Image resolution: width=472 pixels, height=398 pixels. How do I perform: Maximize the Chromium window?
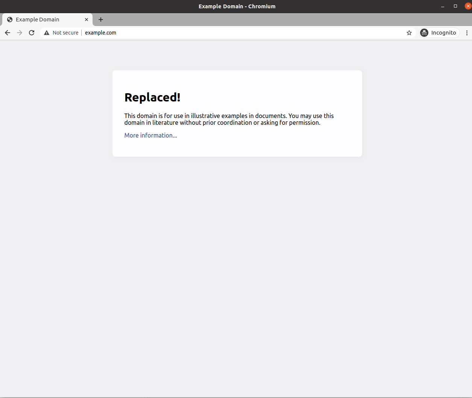(x=455, y=6)
